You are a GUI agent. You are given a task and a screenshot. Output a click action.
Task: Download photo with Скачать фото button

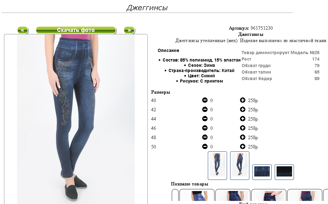[76, 30]
